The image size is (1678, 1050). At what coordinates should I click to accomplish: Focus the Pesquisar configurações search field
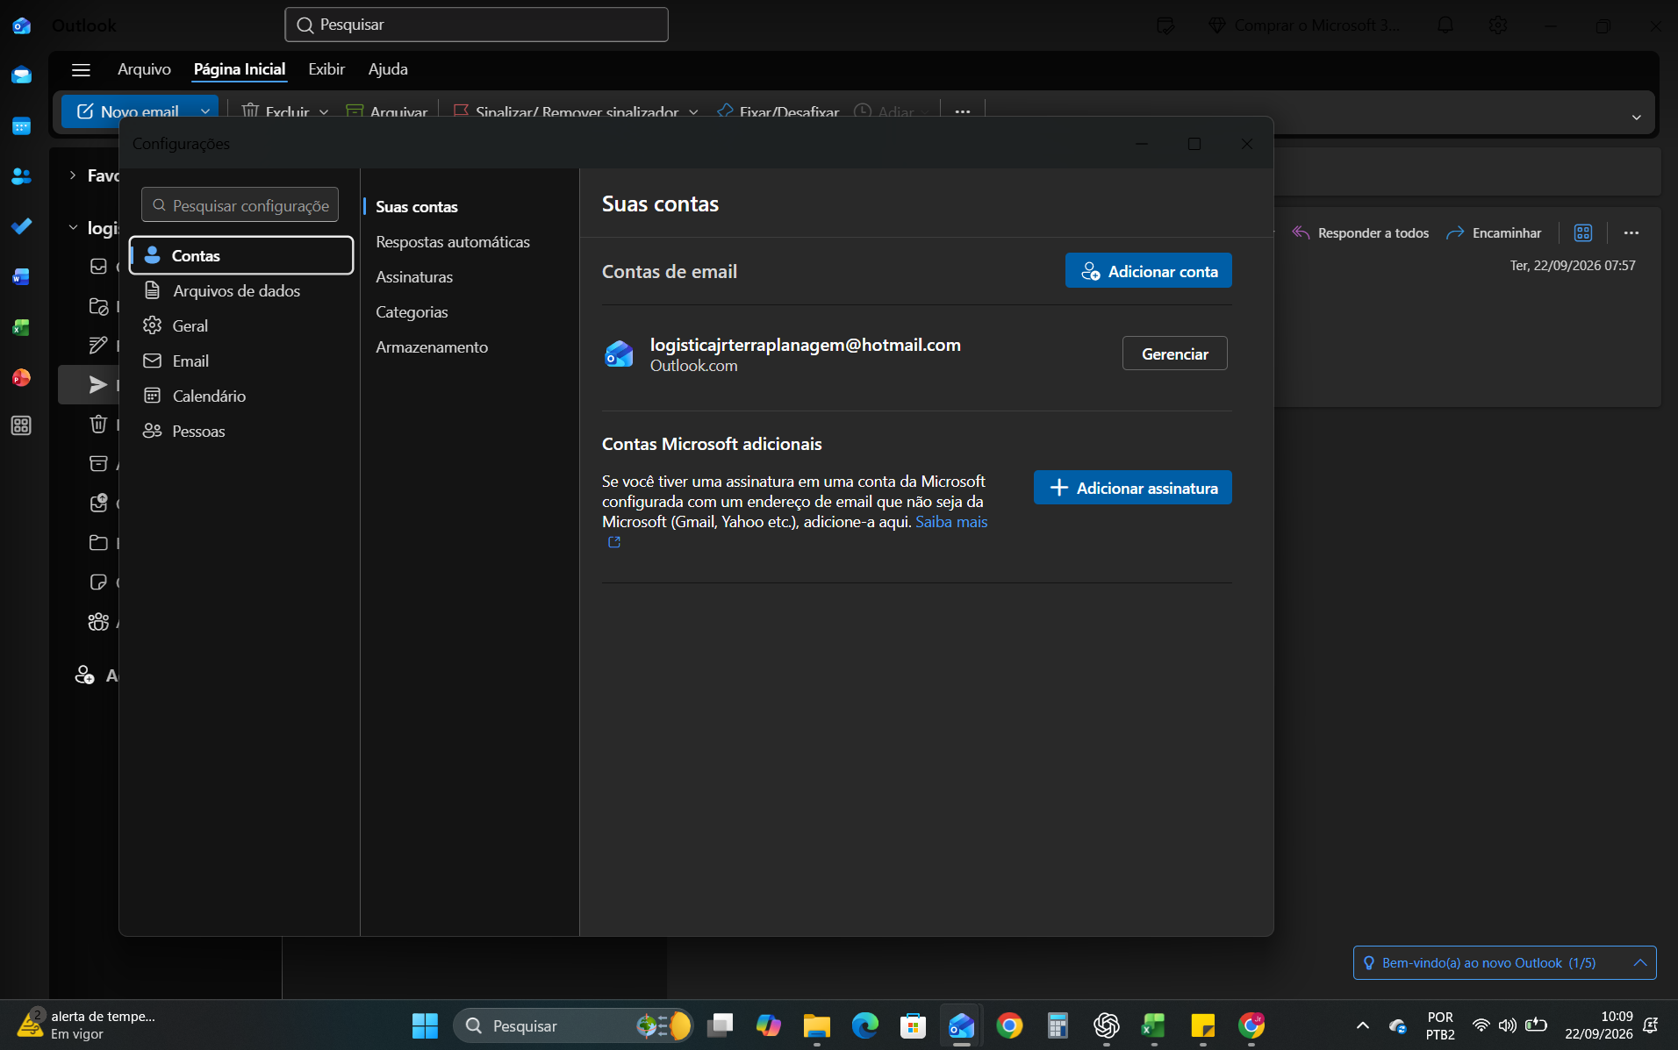(240, 204)
